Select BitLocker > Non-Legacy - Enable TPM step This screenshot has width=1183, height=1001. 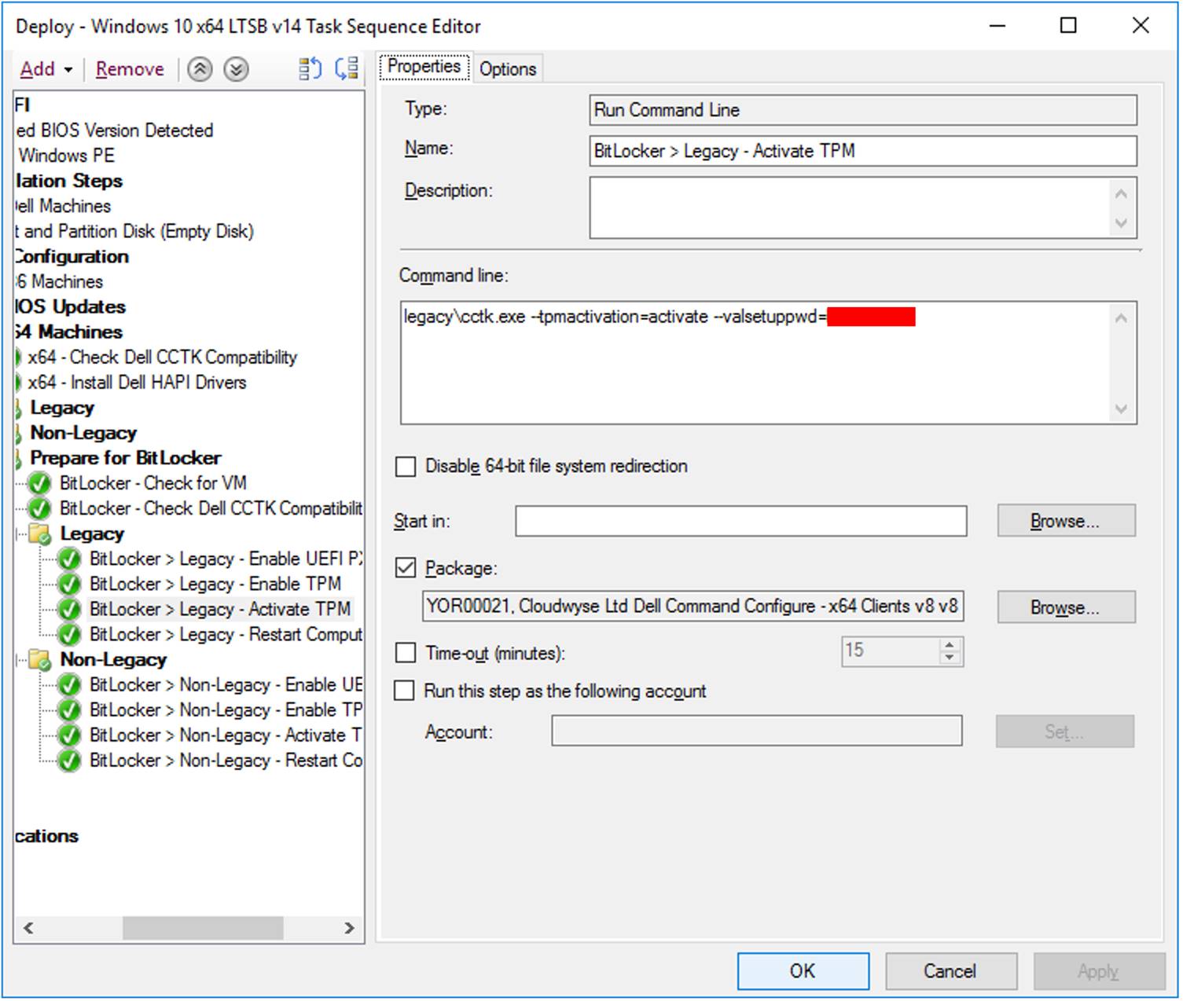[x=226, y=710]
